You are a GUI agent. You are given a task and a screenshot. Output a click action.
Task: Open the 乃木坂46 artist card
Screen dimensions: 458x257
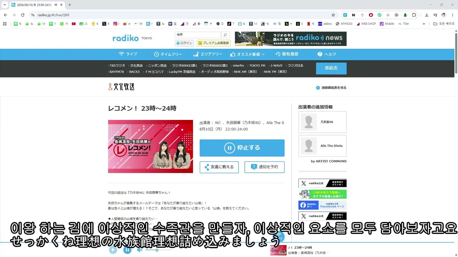tap(322, 122)
